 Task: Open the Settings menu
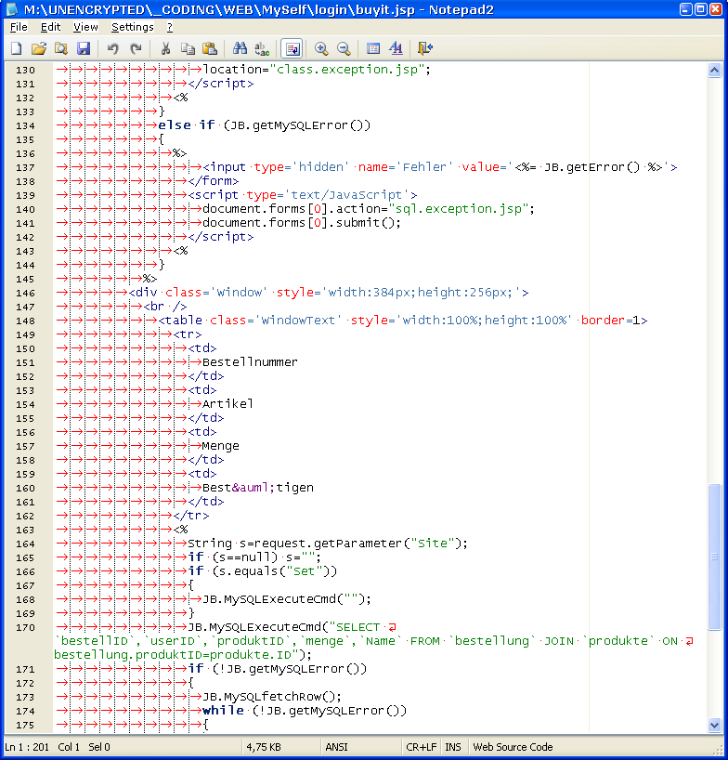tap(132, 27)
